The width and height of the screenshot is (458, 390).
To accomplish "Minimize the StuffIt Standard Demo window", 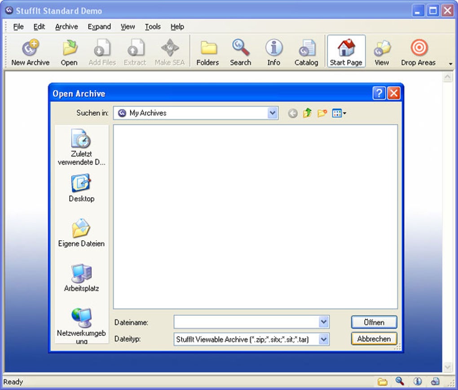I will [x=418, y=11].
